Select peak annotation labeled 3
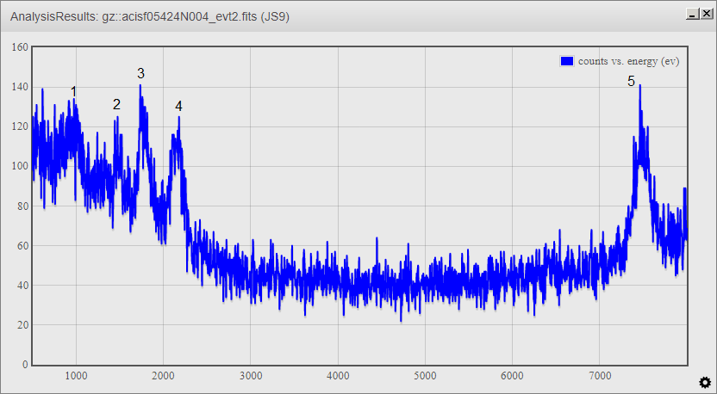 coord(140,74)
